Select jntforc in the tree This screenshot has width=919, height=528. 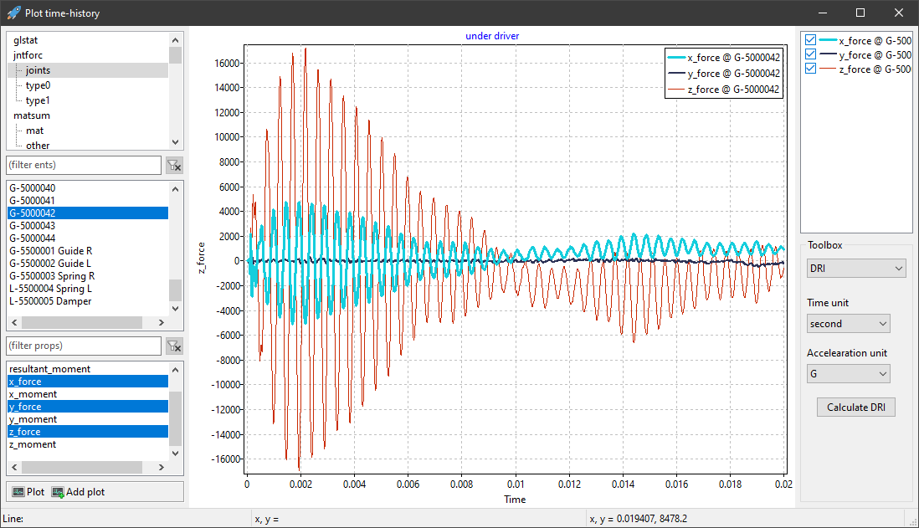tap(28, 55)
